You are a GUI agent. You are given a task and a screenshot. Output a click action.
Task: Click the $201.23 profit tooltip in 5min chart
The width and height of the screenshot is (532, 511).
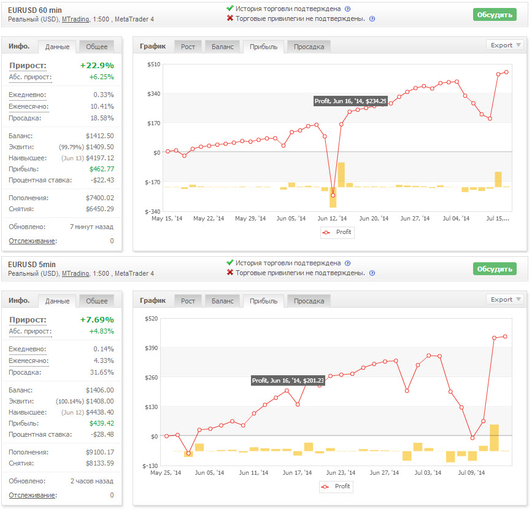(288, 381)
